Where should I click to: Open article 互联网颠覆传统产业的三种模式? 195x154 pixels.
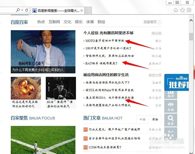pyautogui.click(x=108, y=105)
